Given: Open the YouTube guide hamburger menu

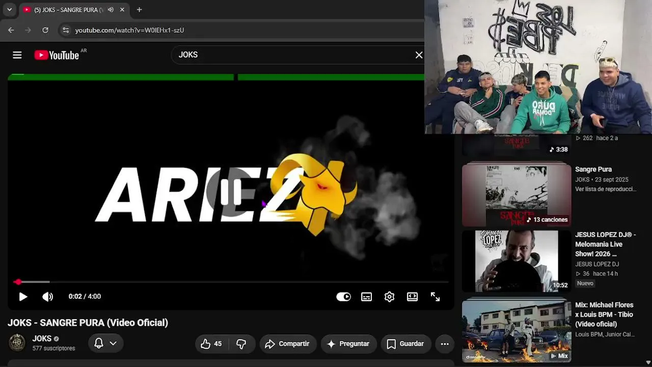Looking at the screenshot, I should tap(17, 55).
